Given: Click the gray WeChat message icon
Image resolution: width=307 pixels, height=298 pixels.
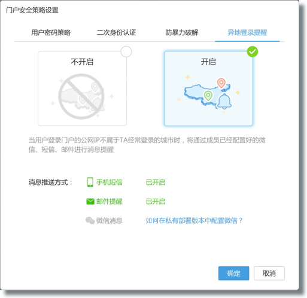Looking at the screenshot, I should (x=90, y=221).
